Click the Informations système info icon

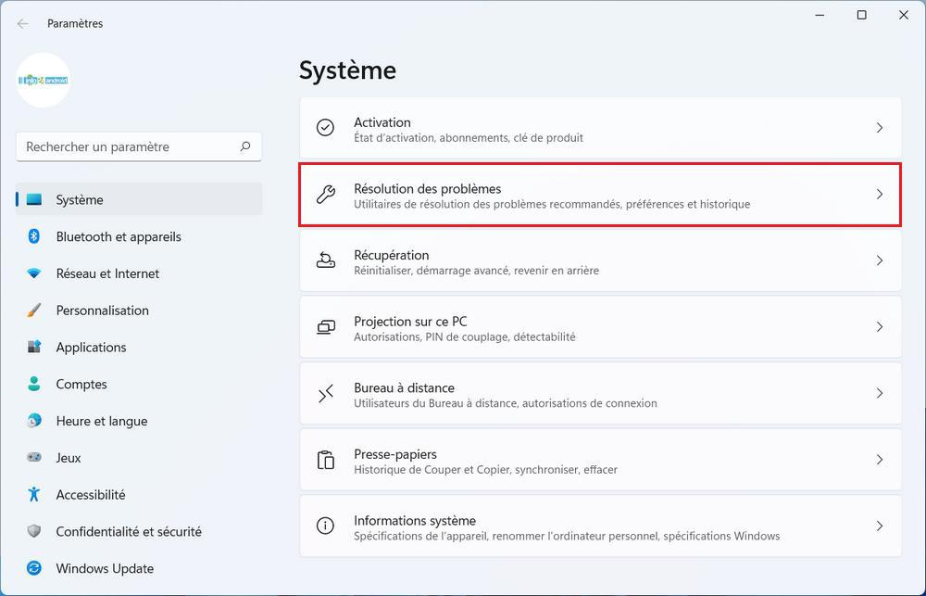tap(325, 526)
